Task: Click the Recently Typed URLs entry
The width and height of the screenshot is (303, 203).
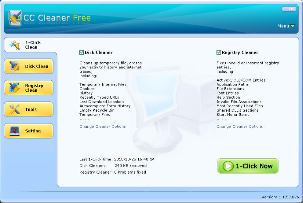Action: coord(99,97)
